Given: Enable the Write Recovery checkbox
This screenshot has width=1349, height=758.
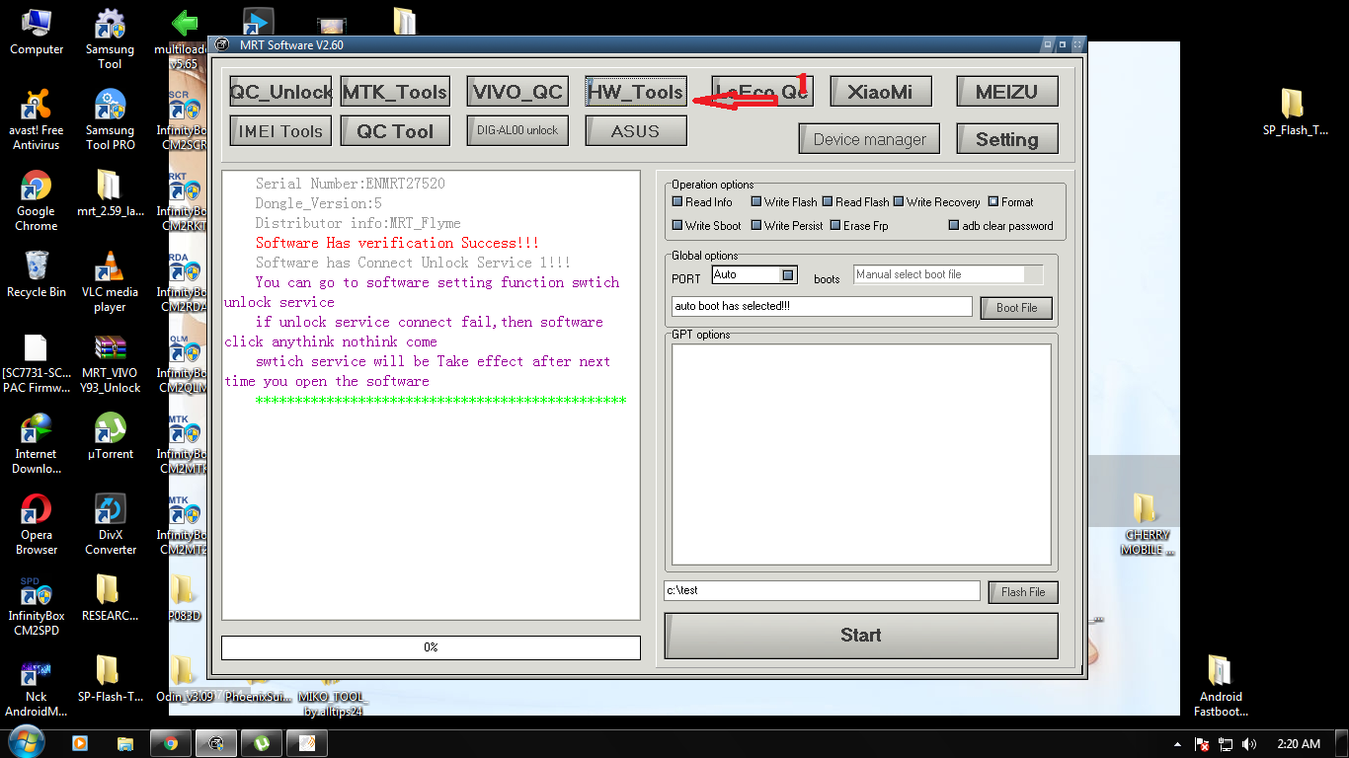Looking at the screenshot, I should (899, 201).
